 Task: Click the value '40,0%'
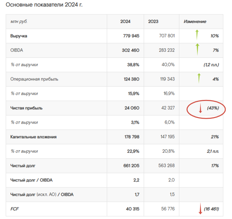[x=168, y=64]
